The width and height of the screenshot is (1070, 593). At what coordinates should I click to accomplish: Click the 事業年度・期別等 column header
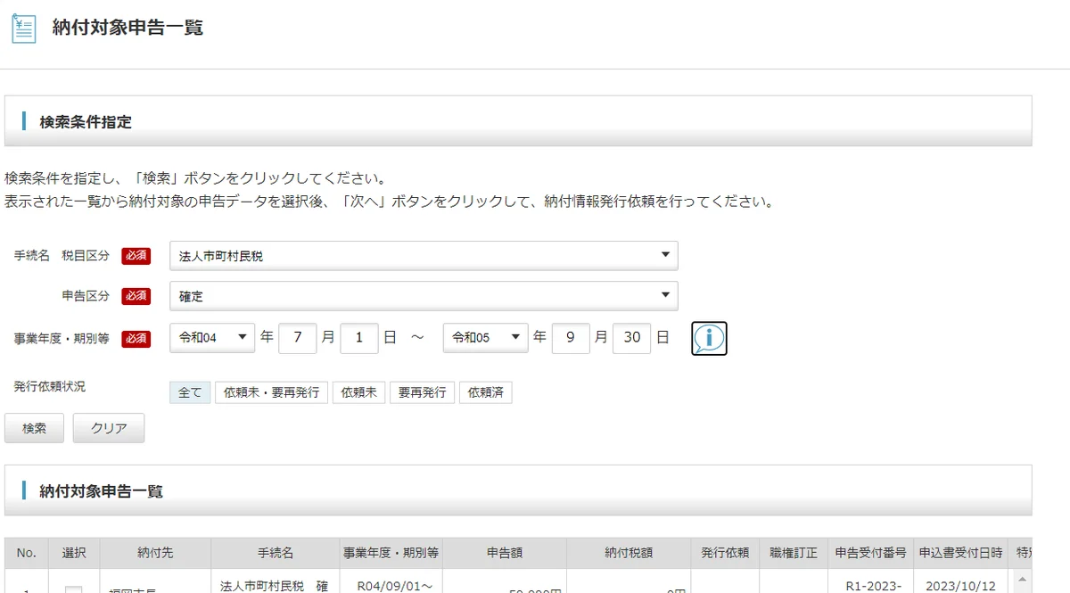pos(391,553)
